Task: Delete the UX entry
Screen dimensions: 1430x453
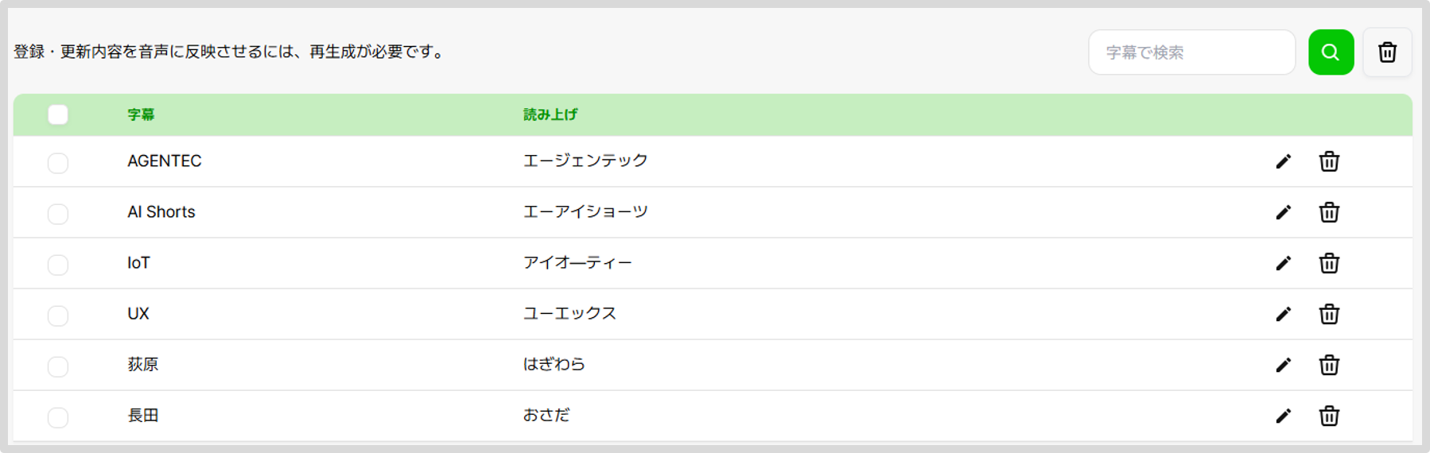Action: point(1329,314)
